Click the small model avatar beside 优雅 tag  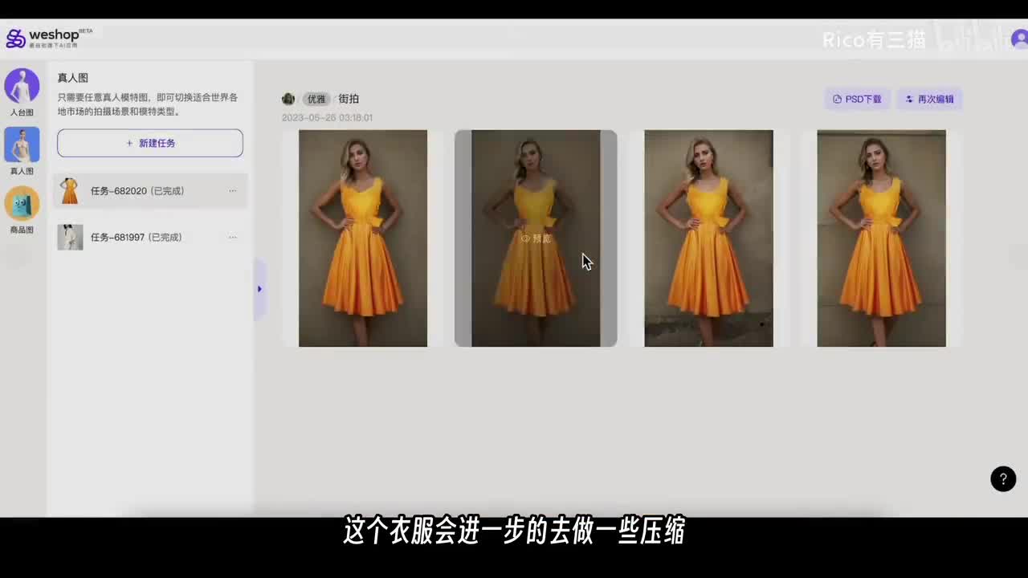tap(288, 99)
